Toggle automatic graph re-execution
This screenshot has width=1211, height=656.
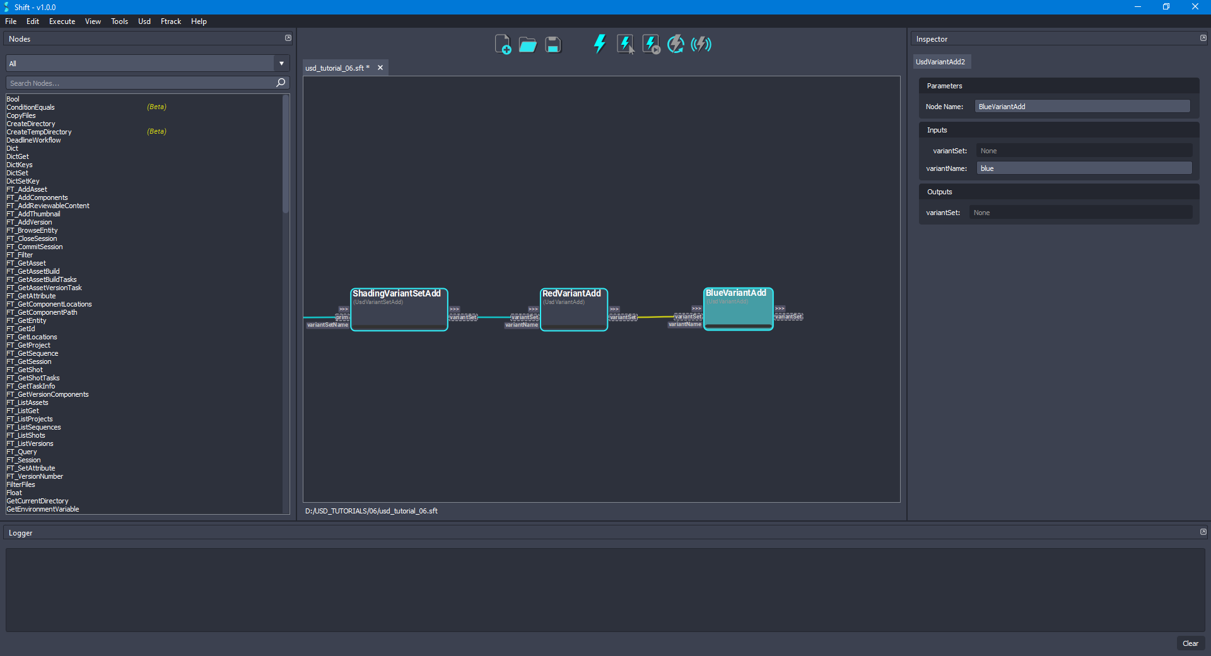(675, 44)
